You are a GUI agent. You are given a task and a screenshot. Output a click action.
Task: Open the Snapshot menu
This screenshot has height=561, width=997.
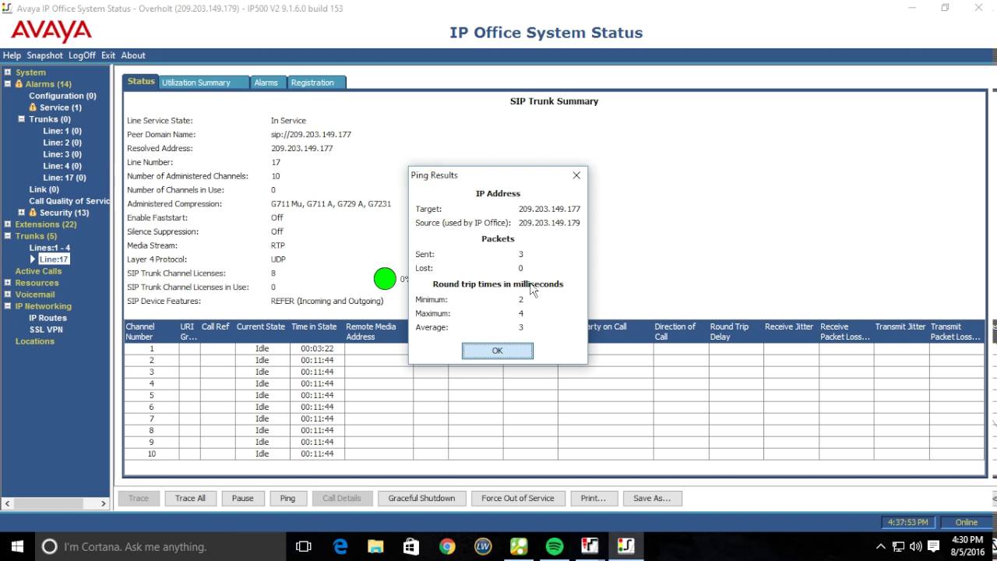(x=44, y=55)
